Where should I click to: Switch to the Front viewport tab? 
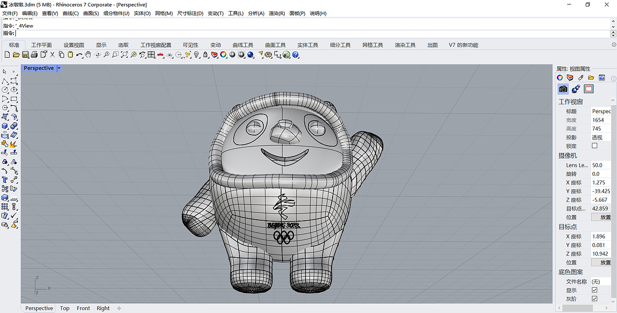click(x=83, y=308)
